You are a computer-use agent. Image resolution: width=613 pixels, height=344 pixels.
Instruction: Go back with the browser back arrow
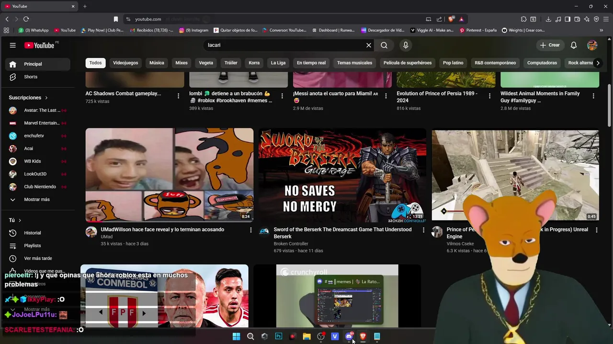tap(7, 19)
